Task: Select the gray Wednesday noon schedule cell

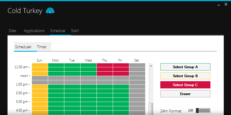Action: coord(88,78)
